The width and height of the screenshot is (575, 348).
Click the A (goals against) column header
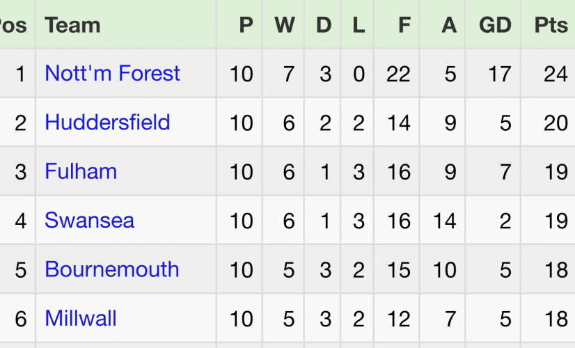(x=449, y=25)
